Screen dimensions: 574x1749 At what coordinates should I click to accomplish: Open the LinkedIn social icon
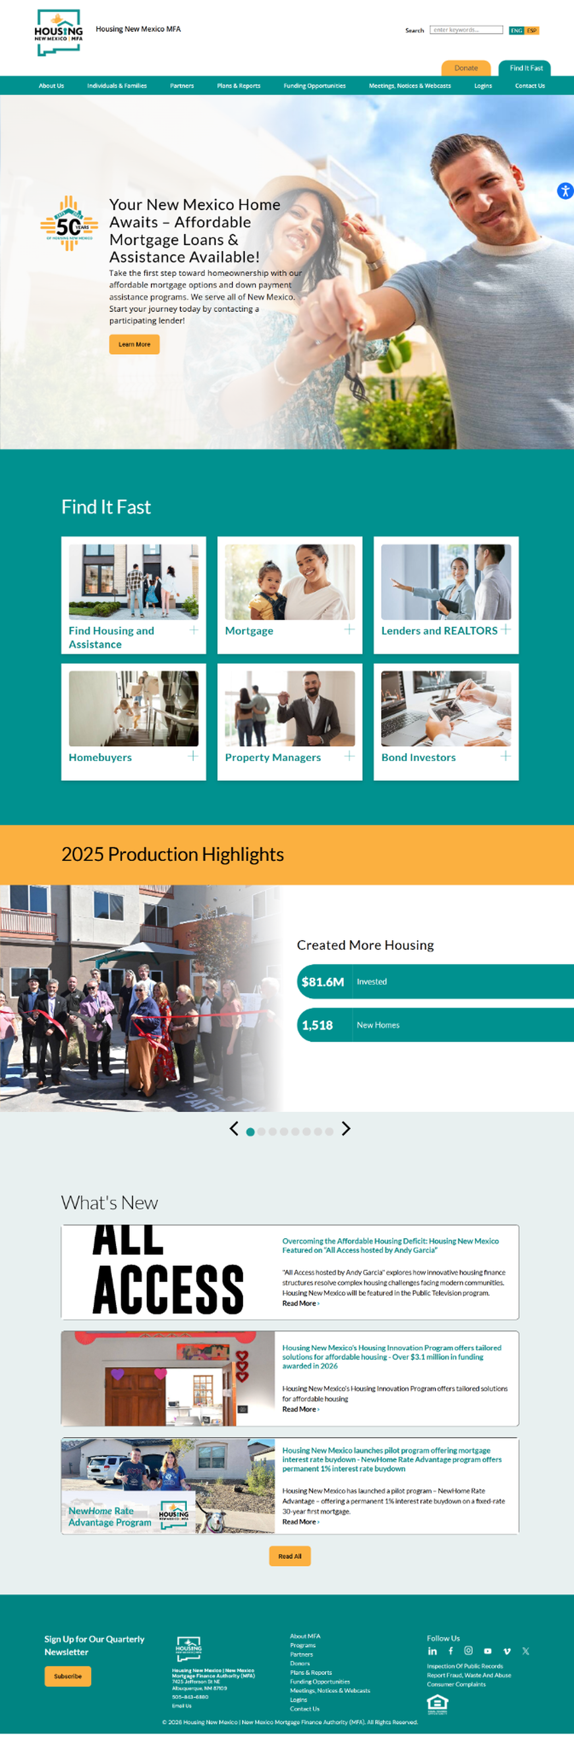(432, 1651)
